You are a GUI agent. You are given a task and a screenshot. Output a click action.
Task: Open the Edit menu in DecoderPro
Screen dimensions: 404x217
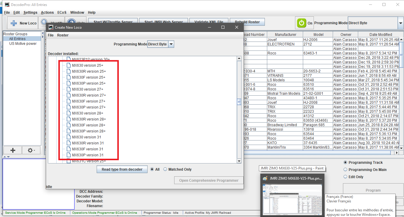(x=16, y=13)
